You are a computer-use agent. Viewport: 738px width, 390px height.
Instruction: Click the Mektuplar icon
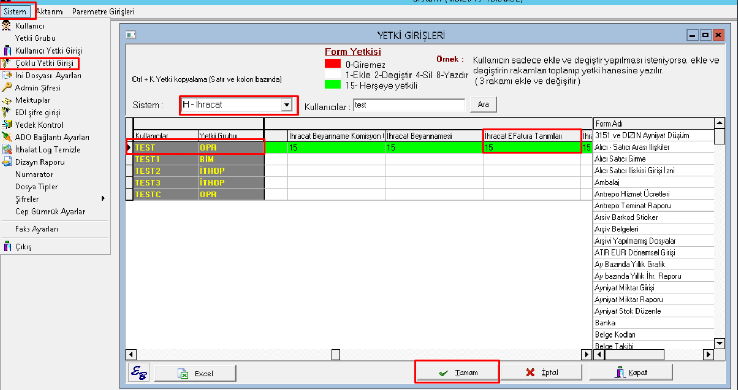pos(7,100)
